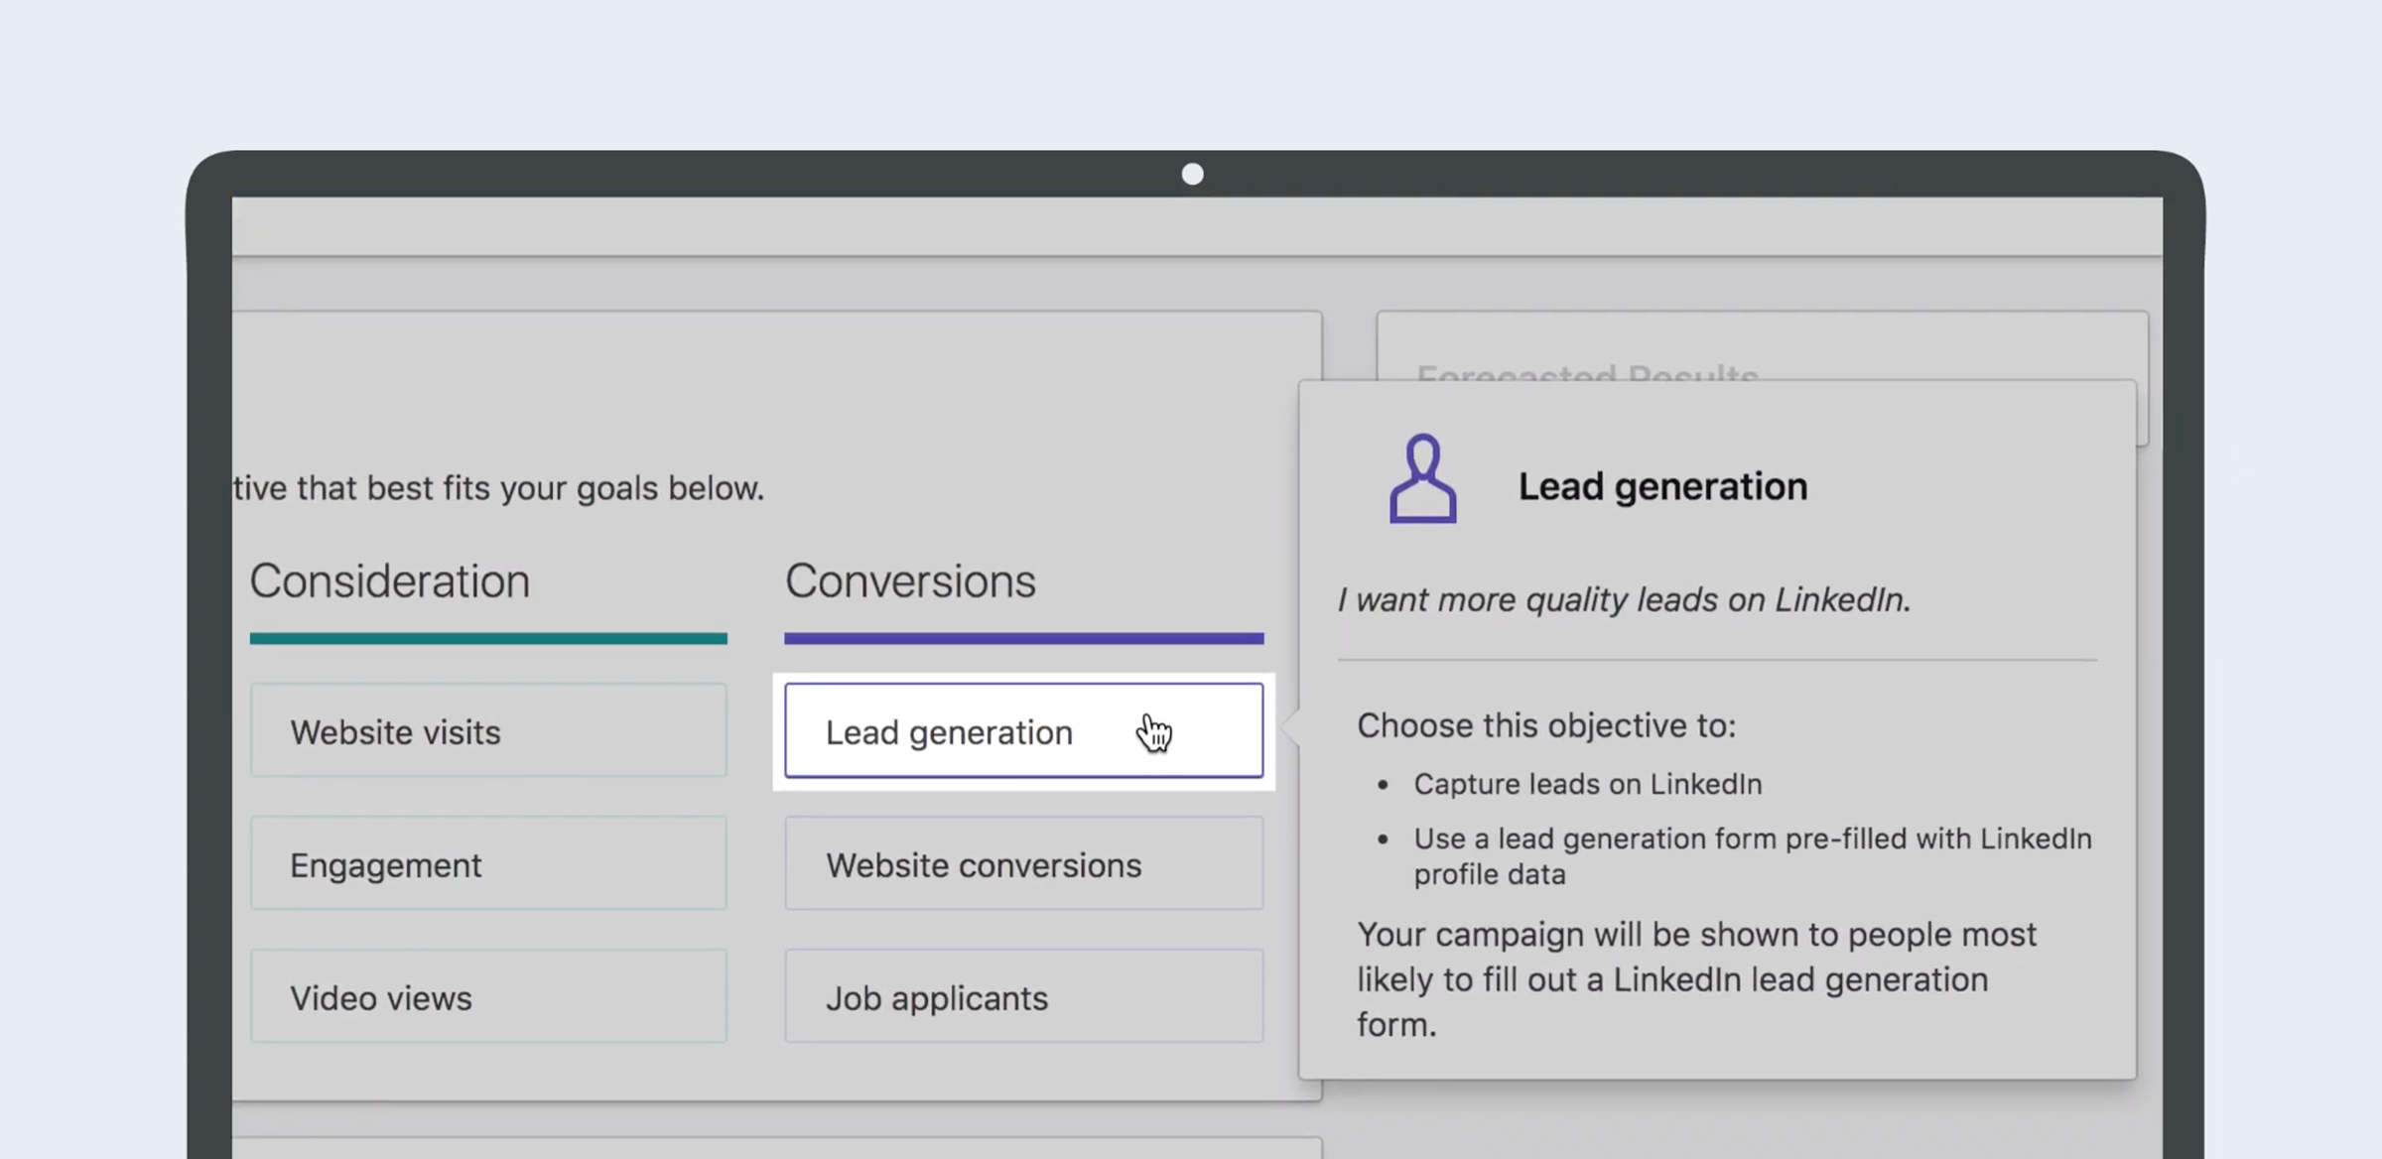Select the Website conversions objective
2382x1159 pixels.
click(x=1022, y=864)
